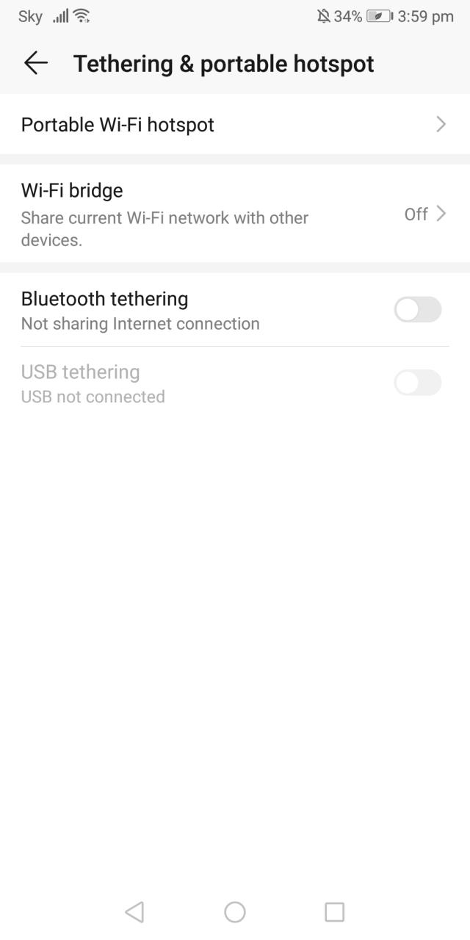Tap the mobile signal strength icon
470x940 pixels.
coord(60,16)
